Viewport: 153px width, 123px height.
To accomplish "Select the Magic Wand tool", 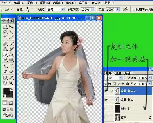I will tap(11, 32).
